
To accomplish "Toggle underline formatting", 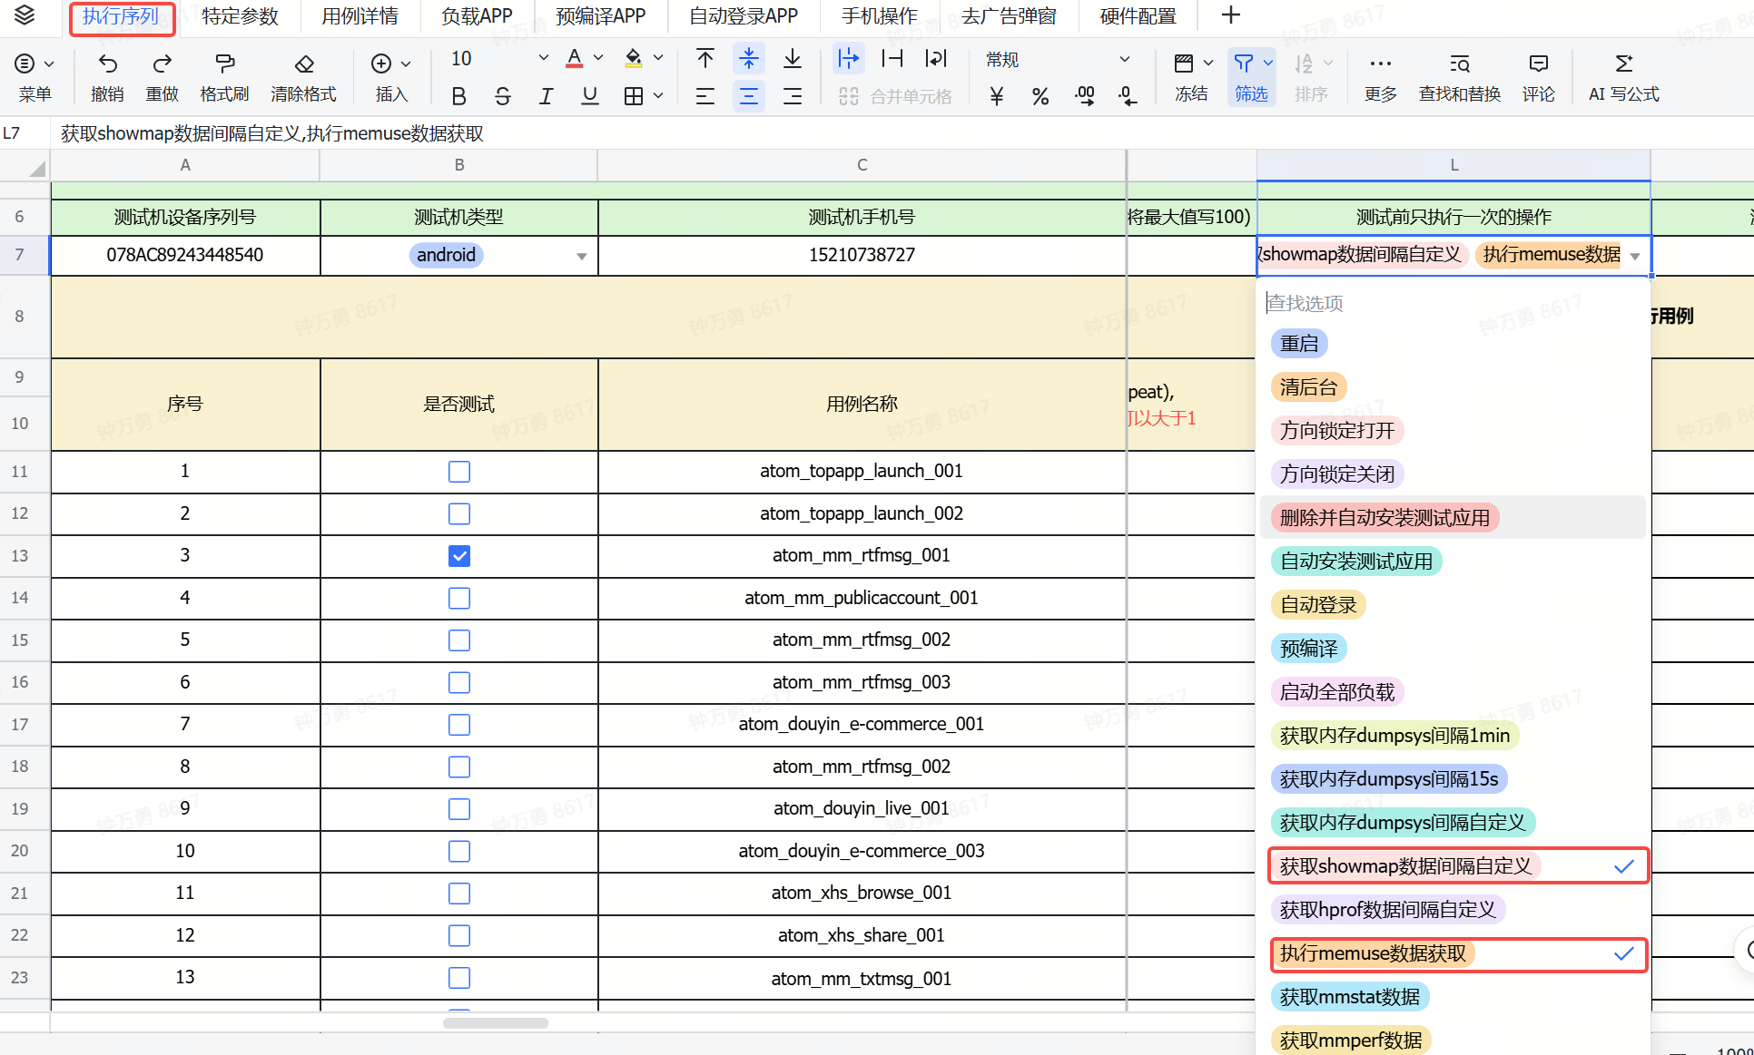I will 590,95.
